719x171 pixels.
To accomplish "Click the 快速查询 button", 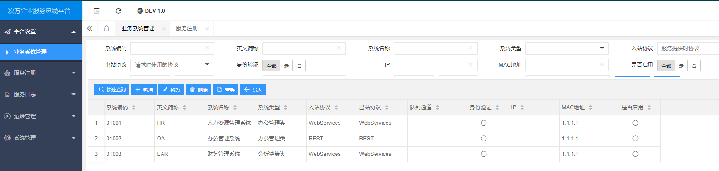I will coord(111,90).
